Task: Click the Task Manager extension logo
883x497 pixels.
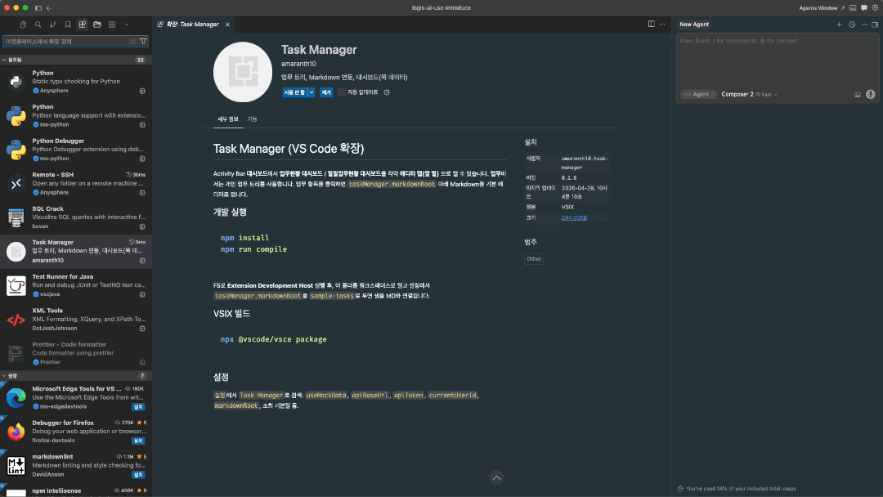Action: click(243, 72)
